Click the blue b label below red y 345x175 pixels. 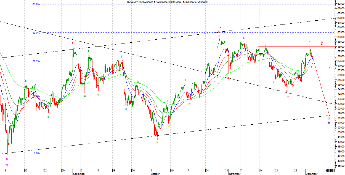click(329, 122)
